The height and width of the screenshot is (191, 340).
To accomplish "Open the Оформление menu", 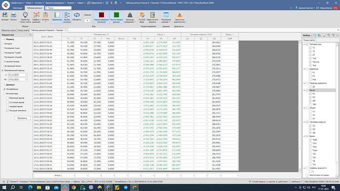I will coord(96,3).
